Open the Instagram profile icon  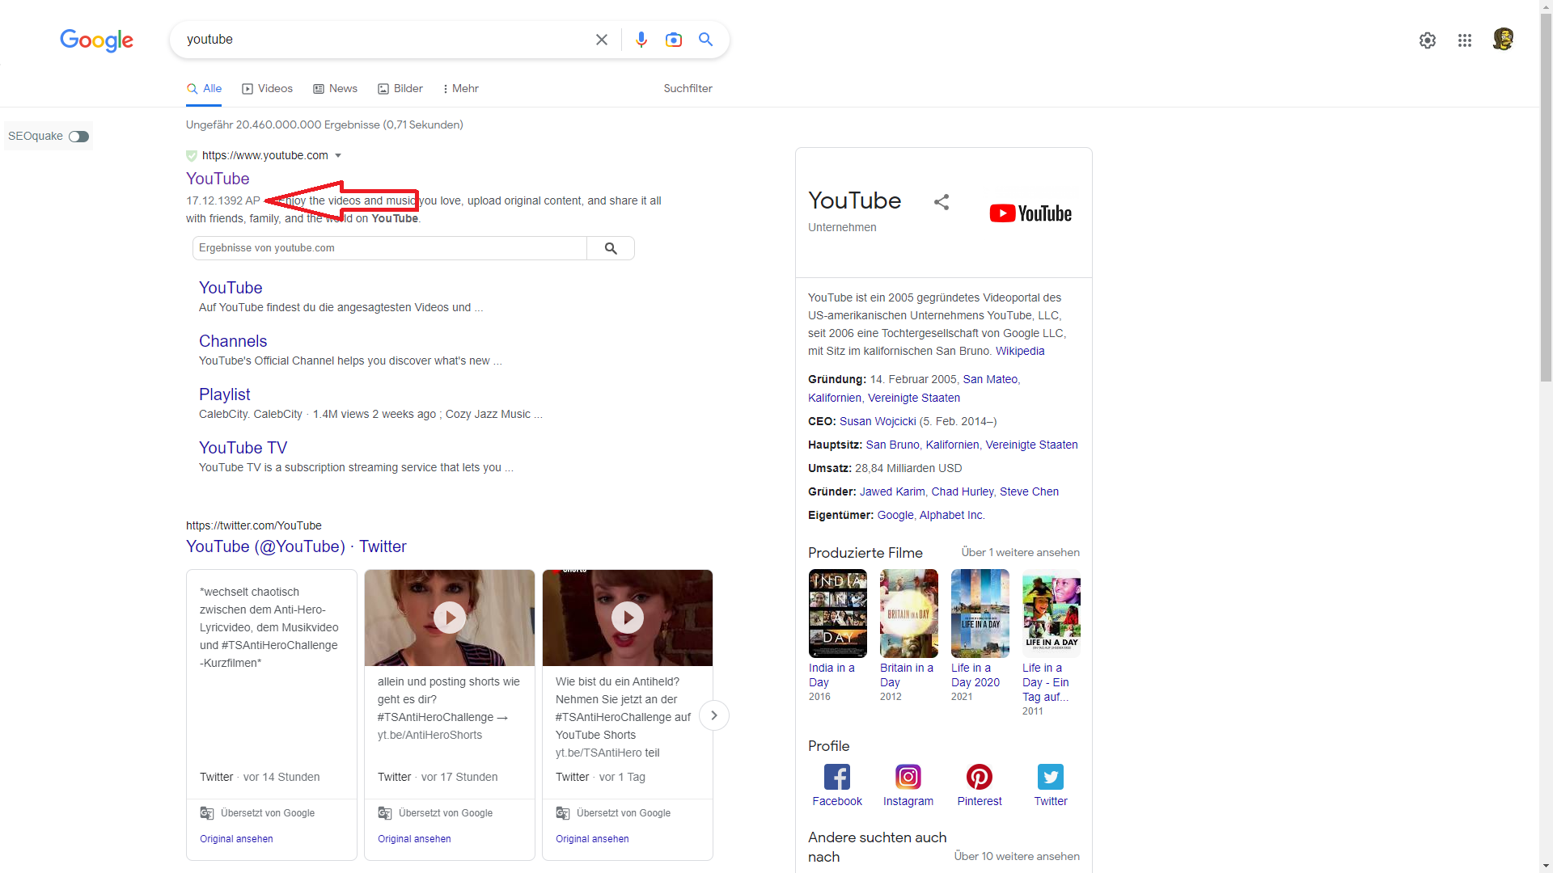pyautogui.click(x=908, y=777)
